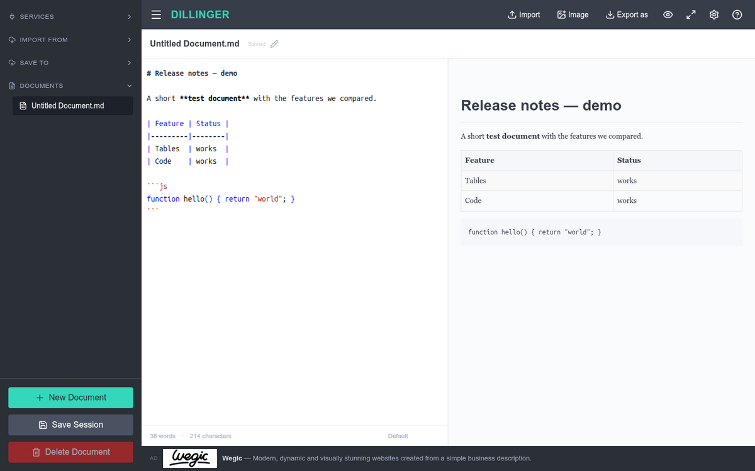Image resolution: width=755 pixels, height=471 pixels.
Task: Click the 'Default' status bar label
Action: 398,436
